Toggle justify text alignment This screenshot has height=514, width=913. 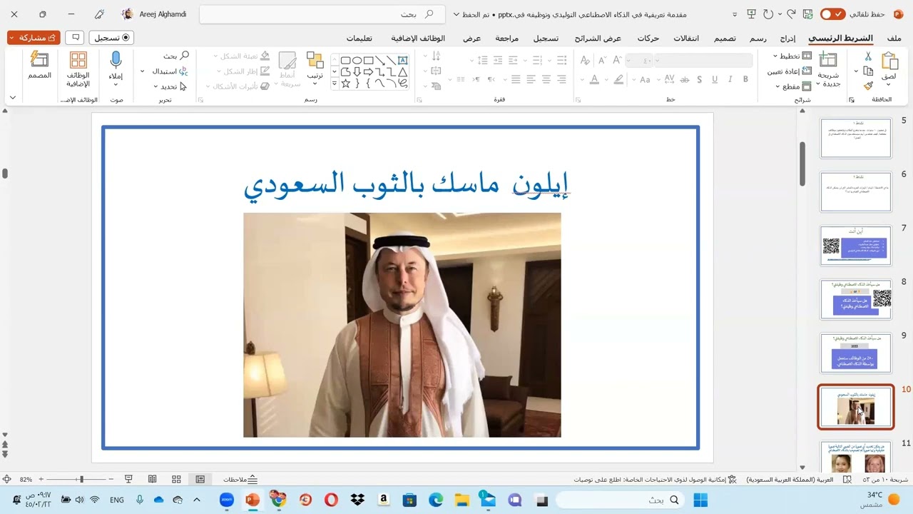coord(514,79)
